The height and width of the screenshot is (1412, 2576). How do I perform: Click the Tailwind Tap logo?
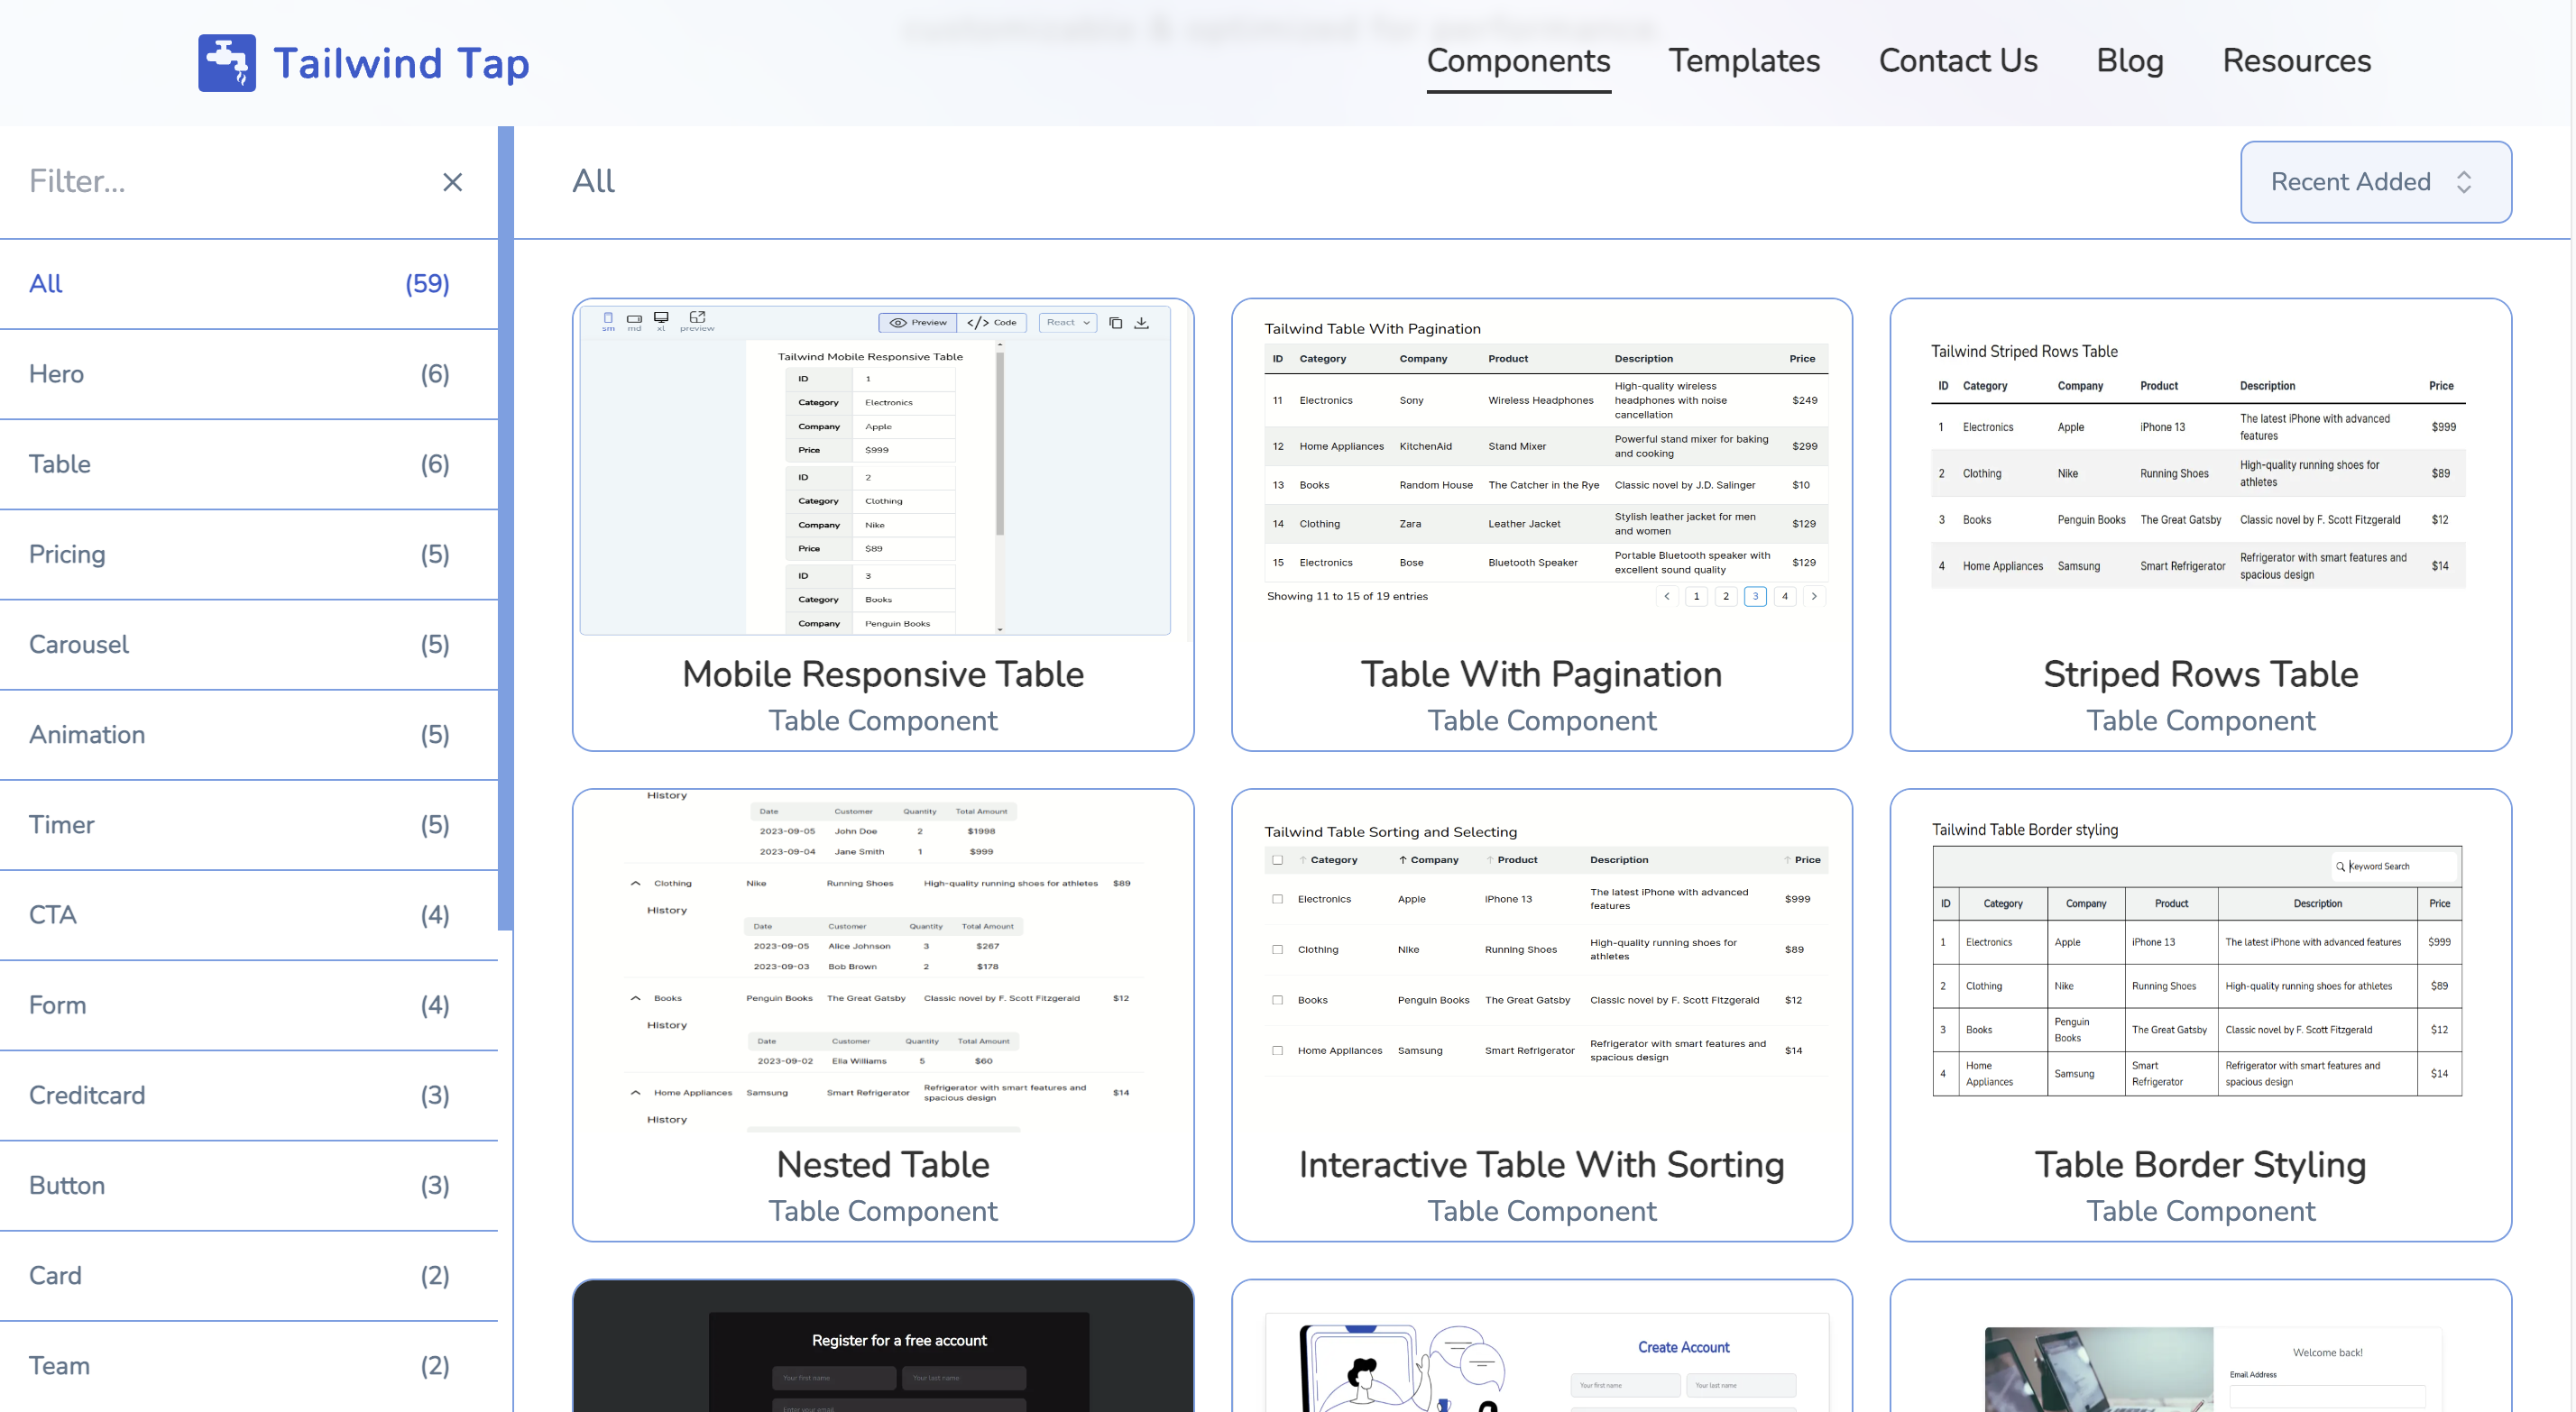click(362, 62)
